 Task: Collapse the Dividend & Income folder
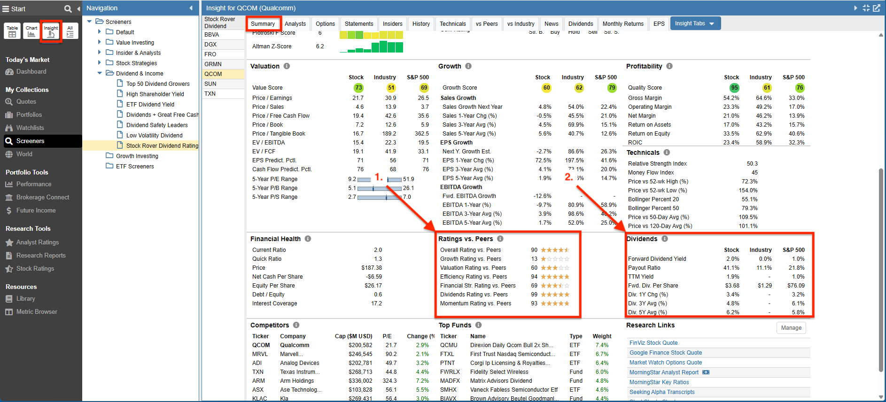99,73
